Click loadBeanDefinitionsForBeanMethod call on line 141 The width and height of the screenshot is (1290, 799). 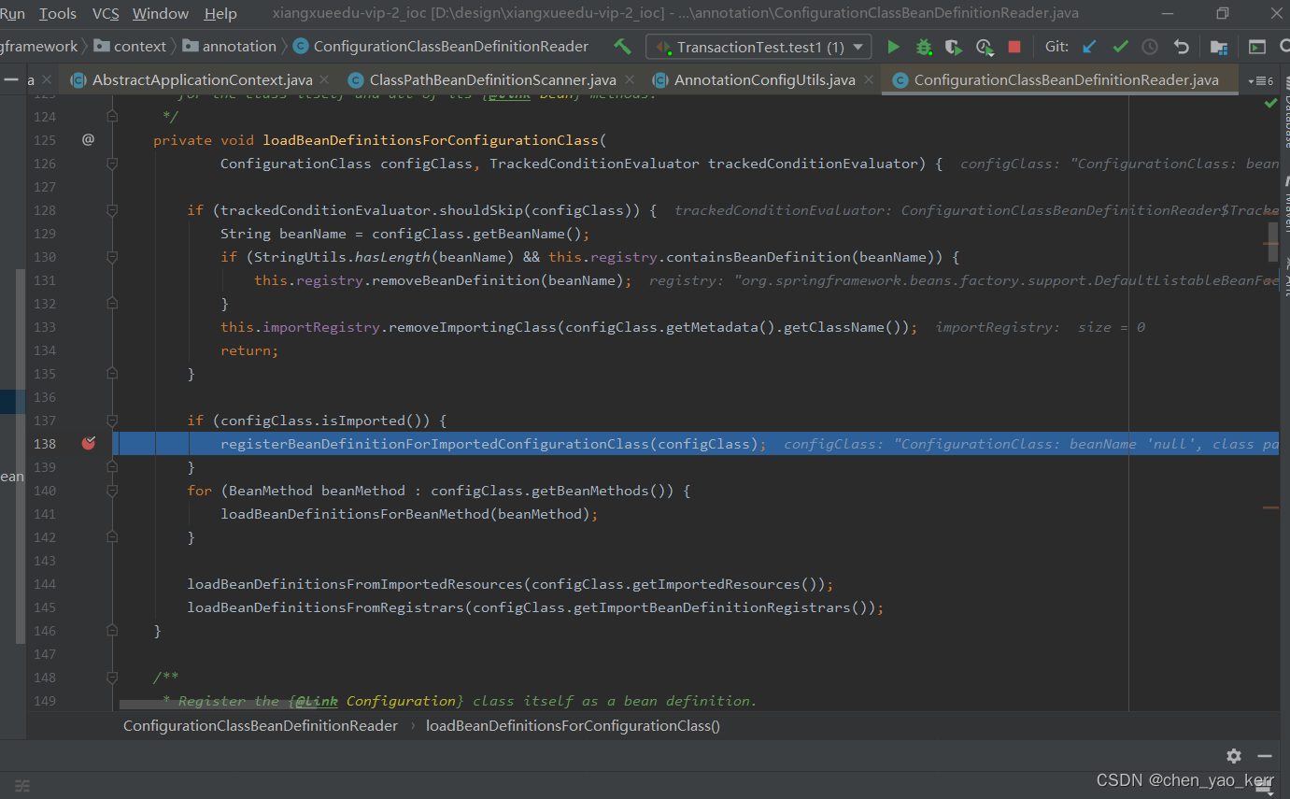point(355,513)
